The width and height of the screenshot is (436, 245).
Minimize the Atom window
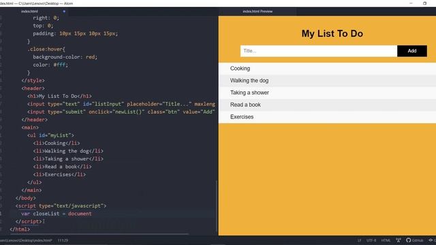411,3
